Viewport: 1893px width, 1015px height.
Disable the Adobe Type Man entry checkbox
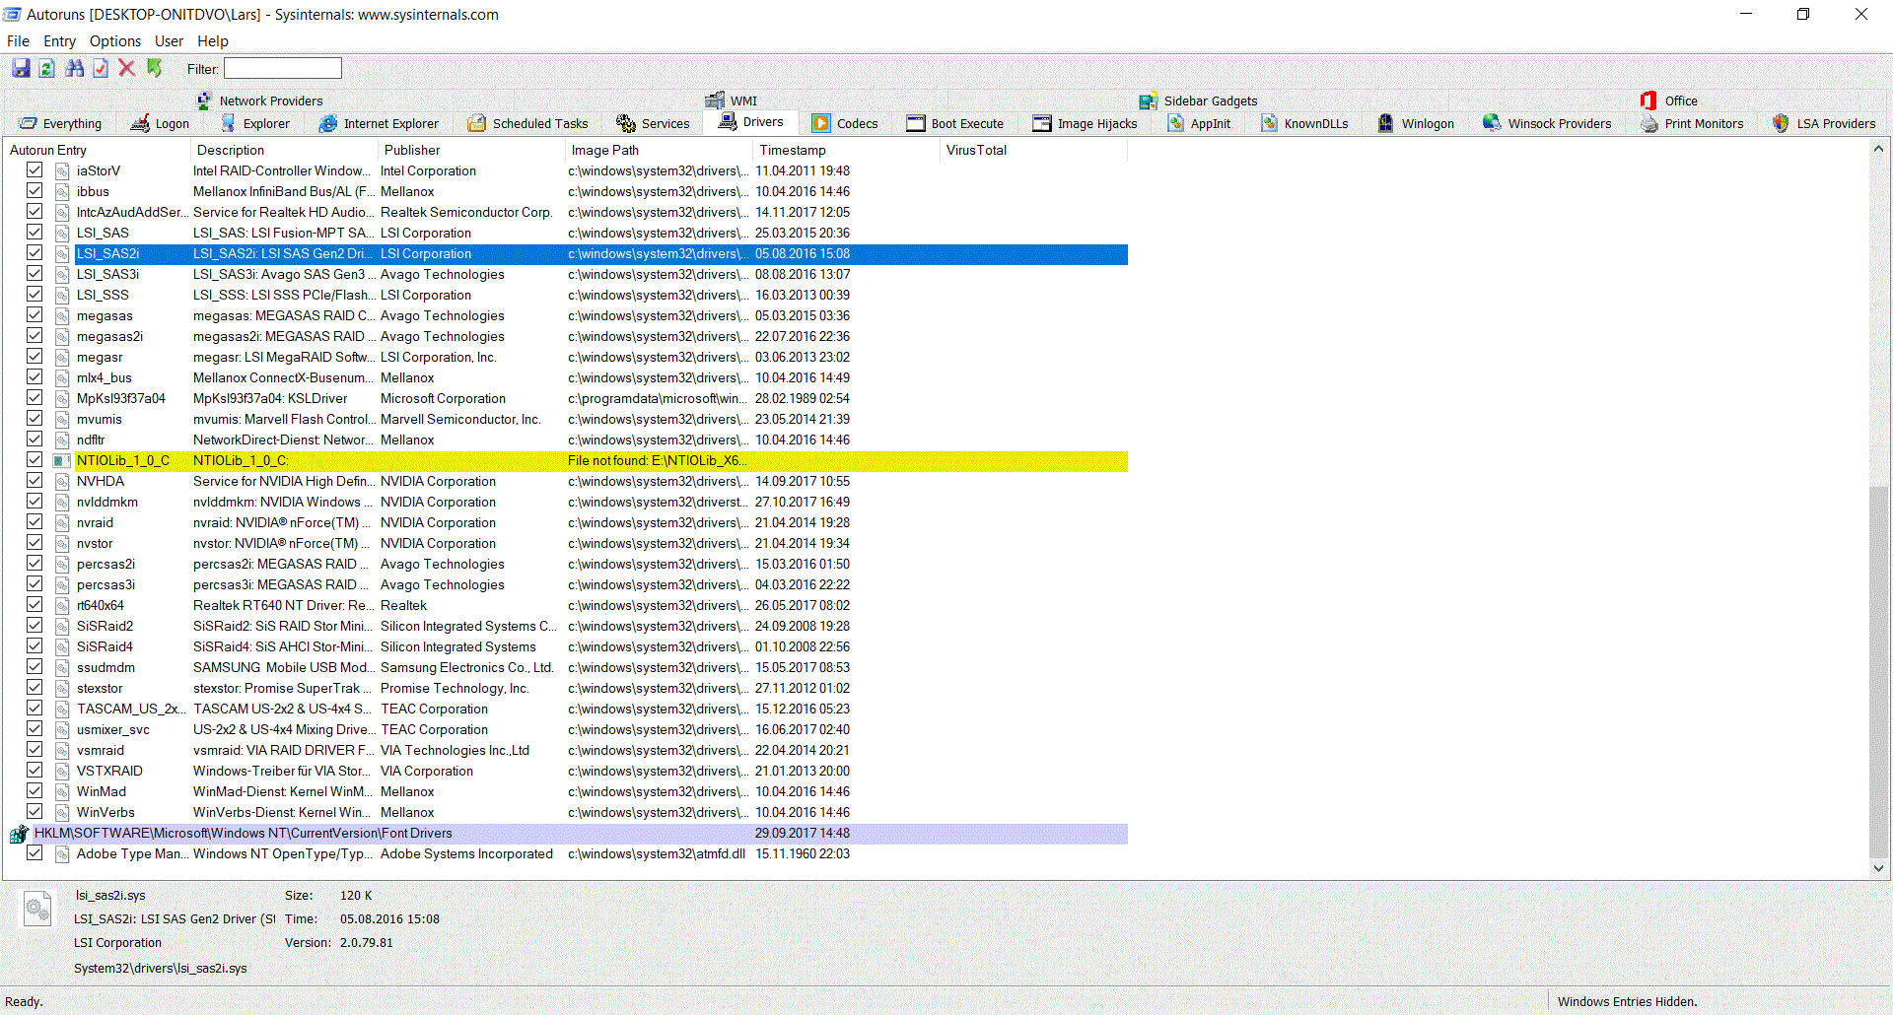pyautogui.click(x=35, y=852)
